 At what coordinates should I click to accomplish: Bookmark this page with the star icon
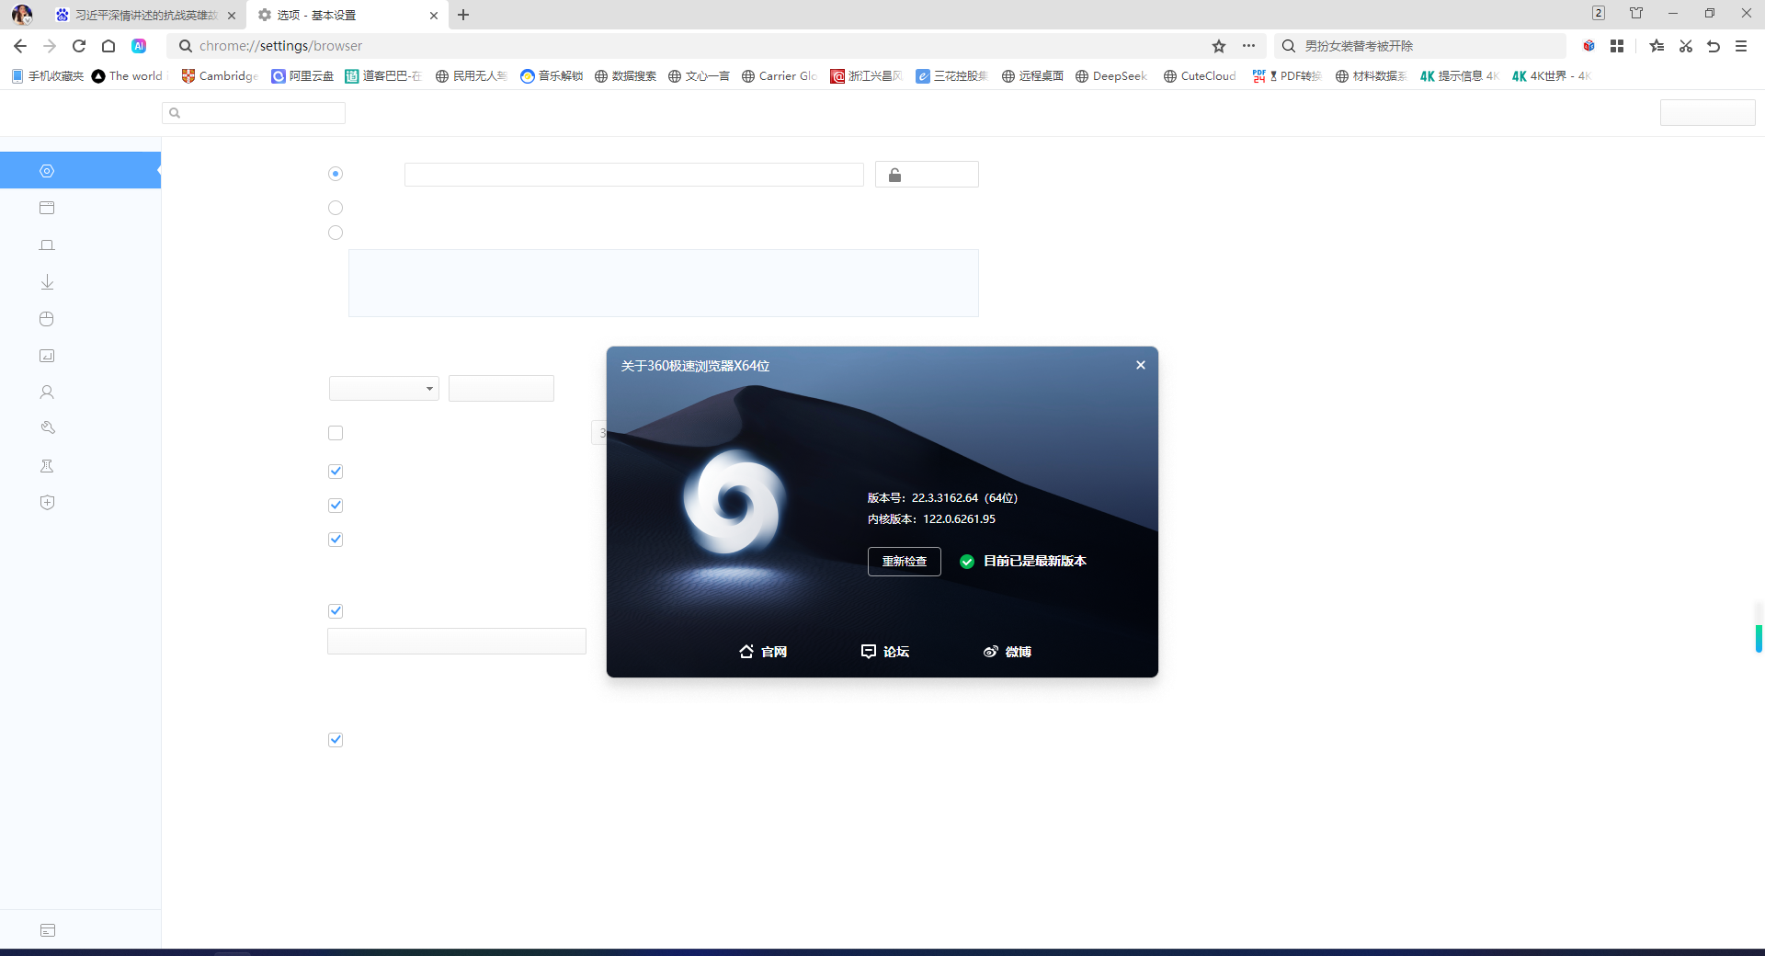pyautogui.click(x=1219, y=46)
